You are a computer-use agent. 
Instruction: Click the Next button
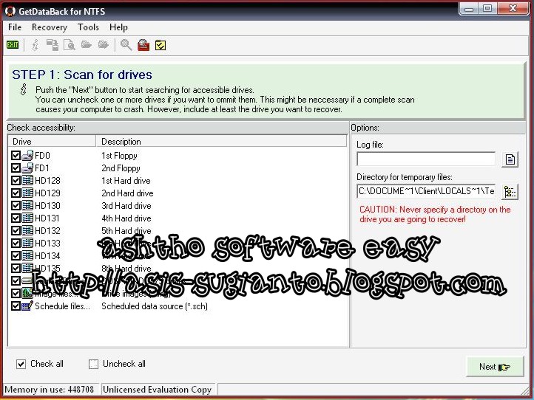tap(495, 367)
